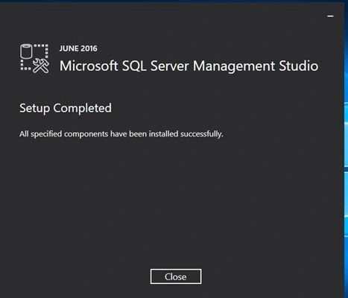Click the wrench and hammer tools symbol

pyautogui.click(x=41, y=66)
